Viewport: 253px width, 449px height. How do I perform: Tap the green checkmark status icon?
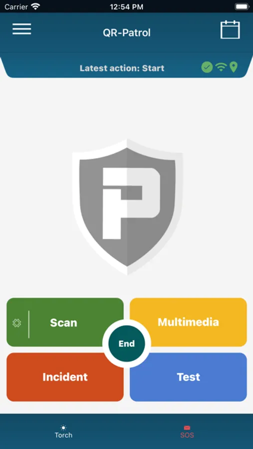click(x=207, y=67)
